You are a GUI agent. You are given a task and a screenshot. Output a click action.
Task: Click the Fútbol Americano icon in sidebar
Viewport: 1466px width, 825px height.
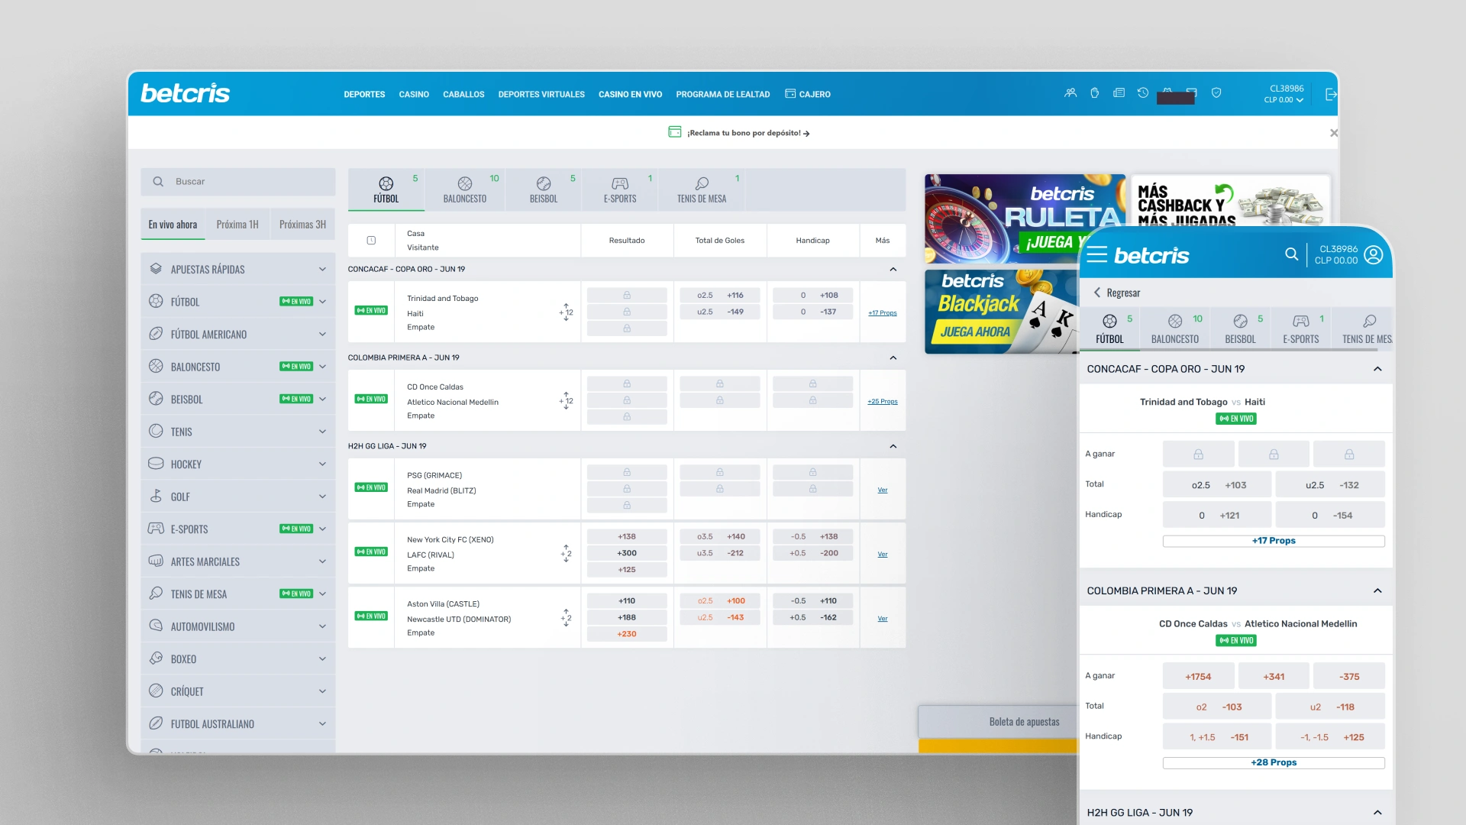point(156,334)
